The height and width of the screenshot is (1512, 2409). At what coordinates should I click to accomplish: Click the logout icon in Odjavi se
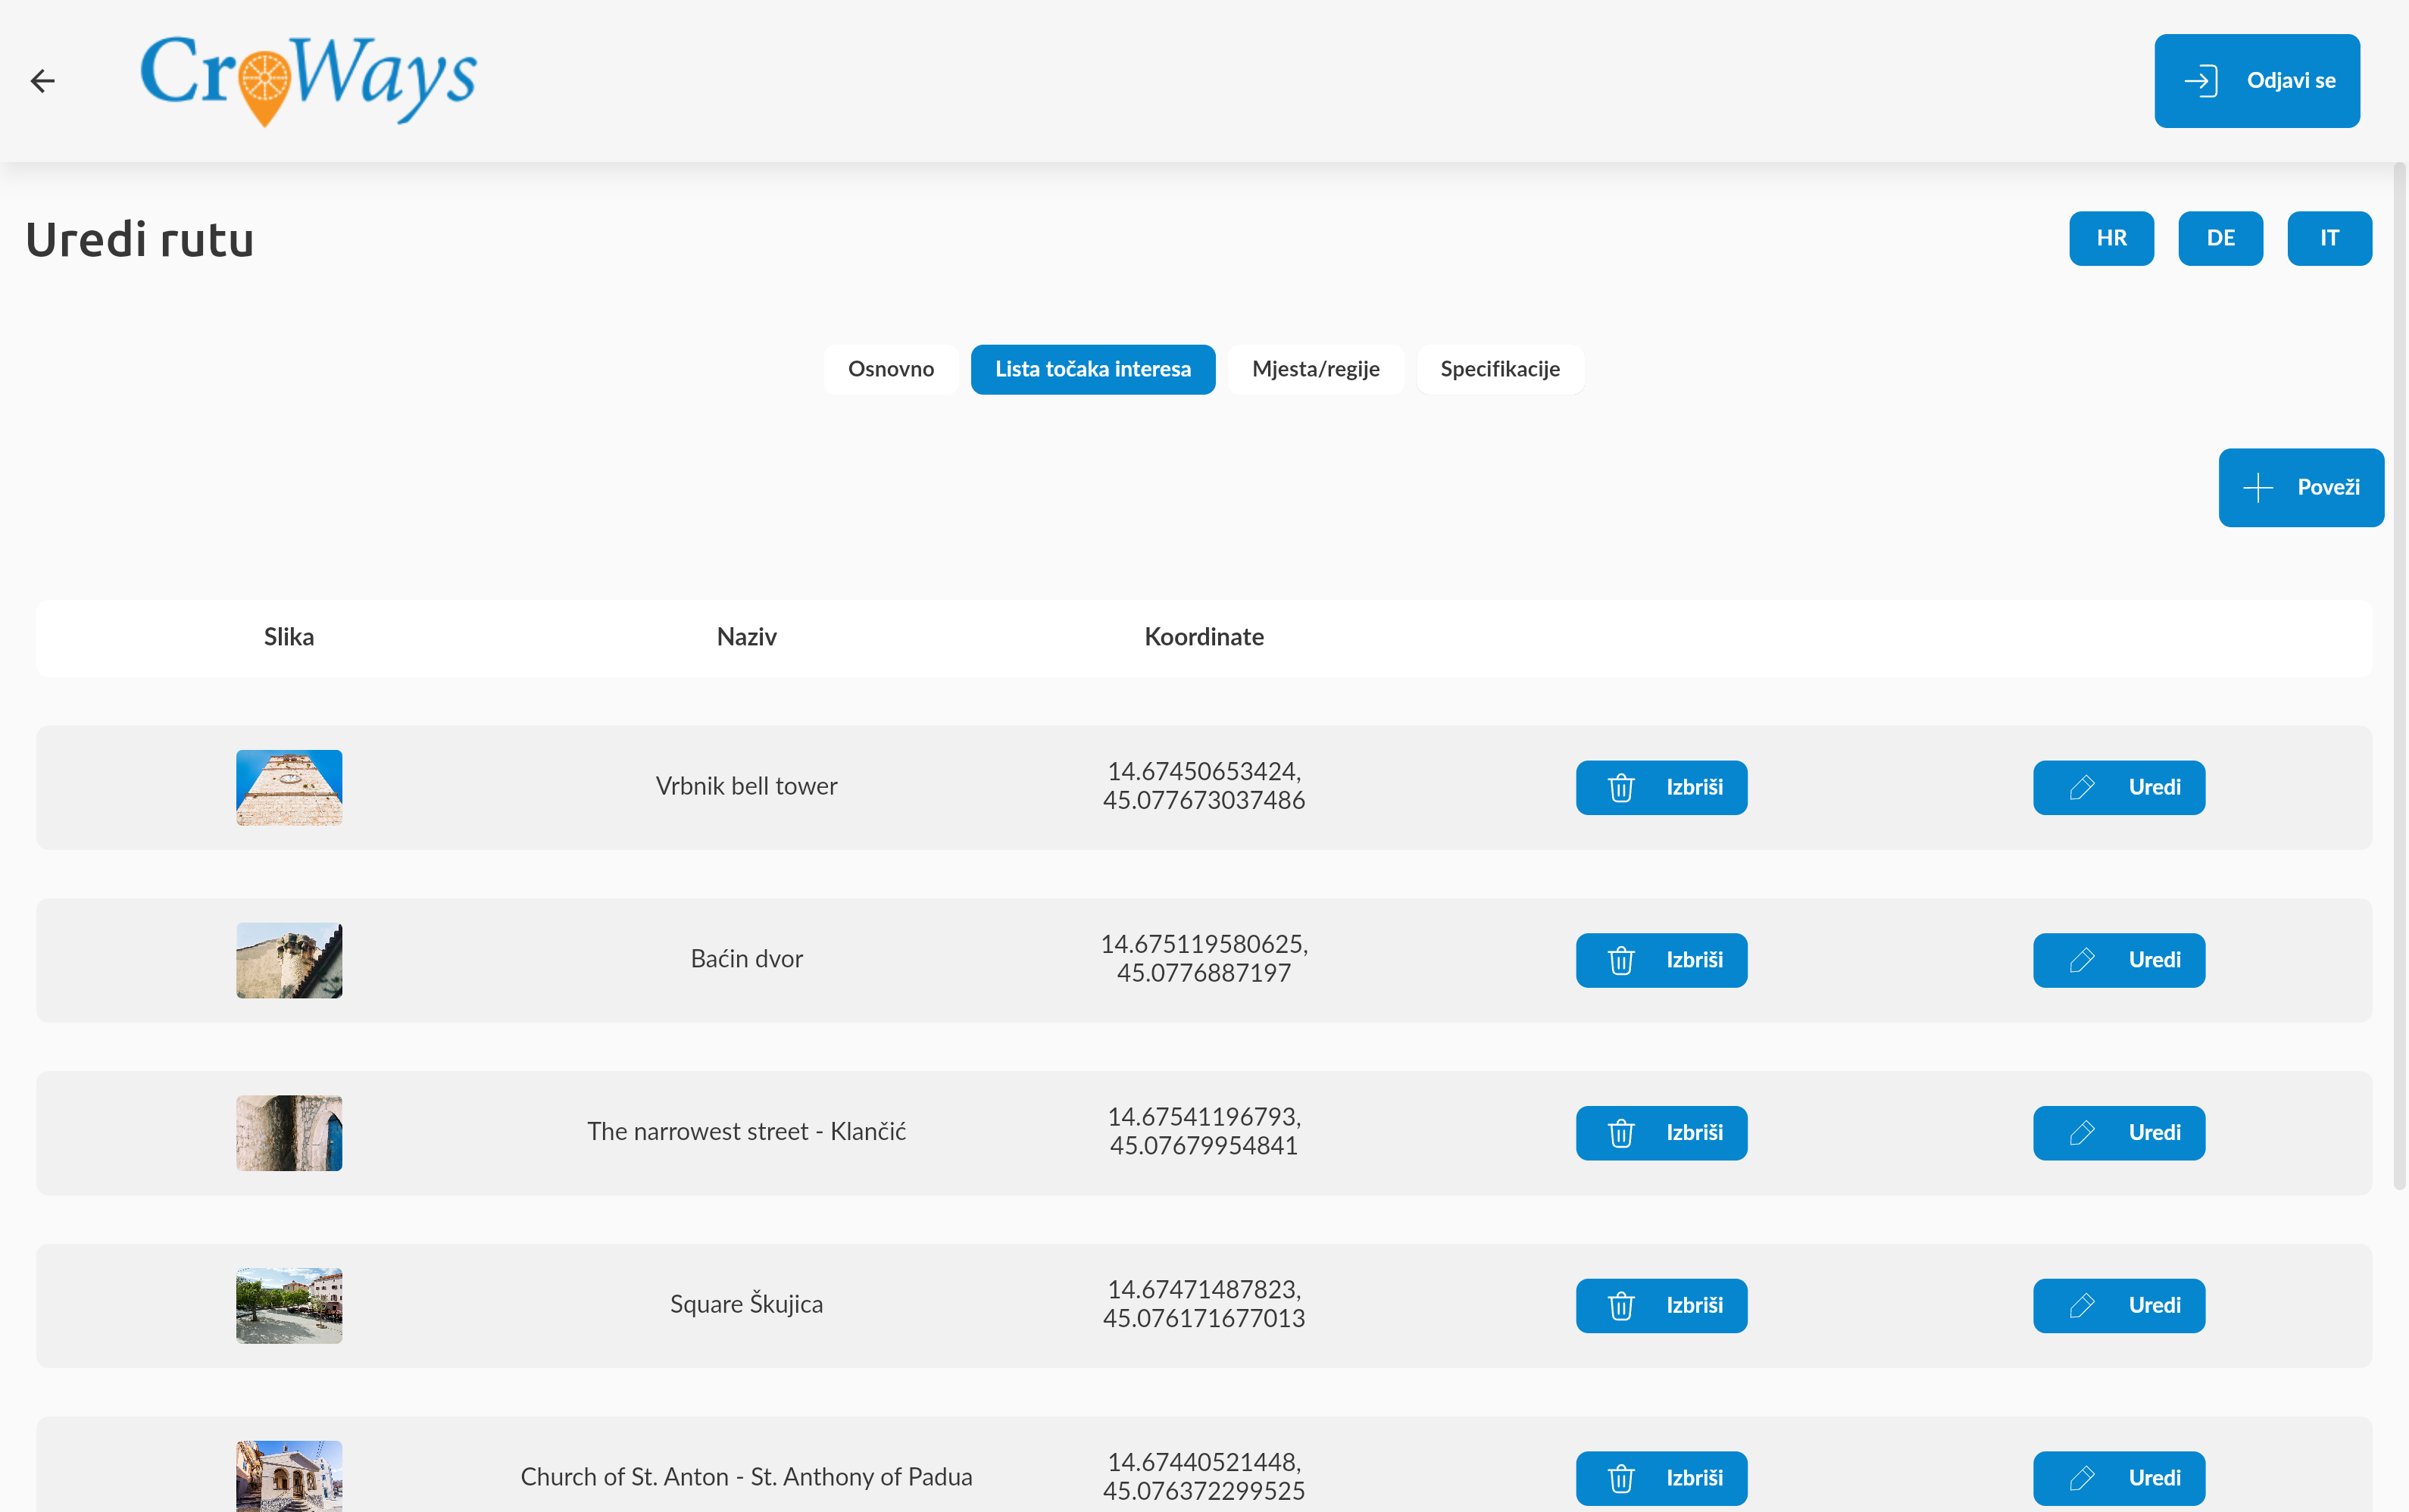point(2200,81)
